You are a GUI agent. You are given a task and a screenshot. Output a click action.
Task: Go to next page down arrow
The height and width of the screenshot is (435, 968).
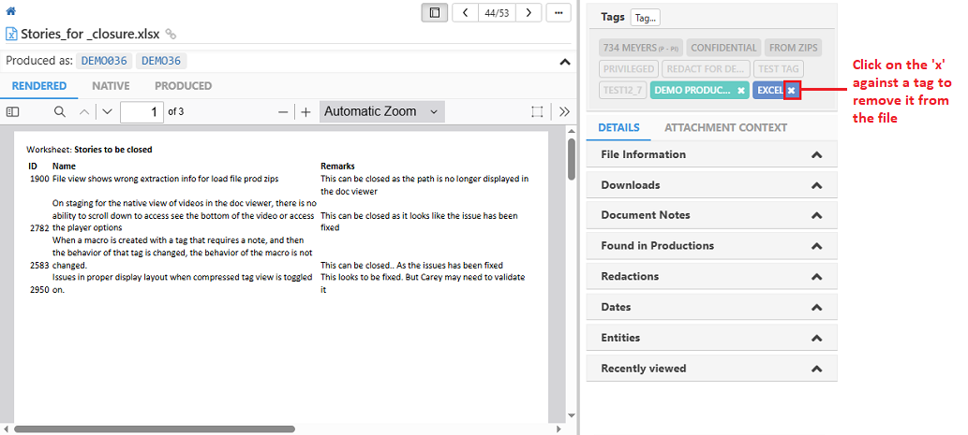pyautogui.click(x=108, y=111)
